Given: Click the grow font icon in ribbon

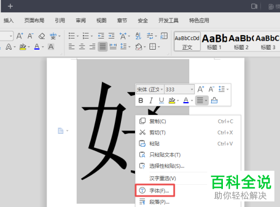Looking at the screenshot, I should (20, 36).
